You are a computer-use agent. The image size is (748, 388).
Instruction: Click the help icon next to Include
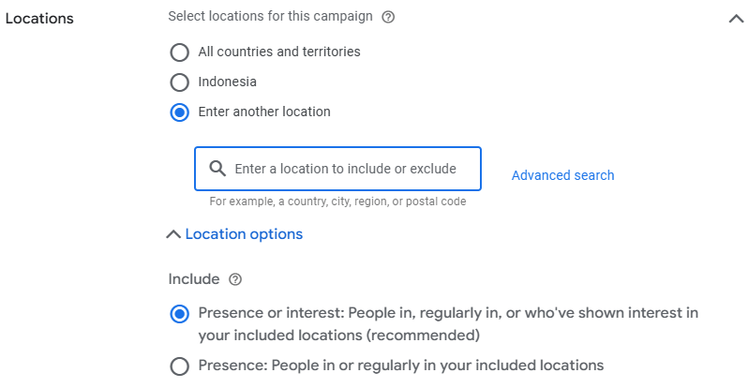coord(235,279)
